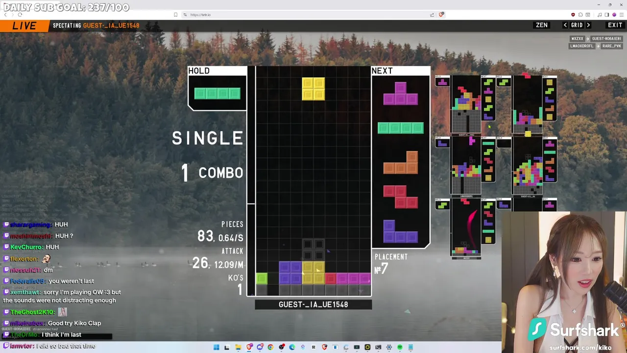Image resolution: width=627 pixels, height=353 pixels.
Task: Switch to next view with right arrow beside GRID
Action: point(588,25)
